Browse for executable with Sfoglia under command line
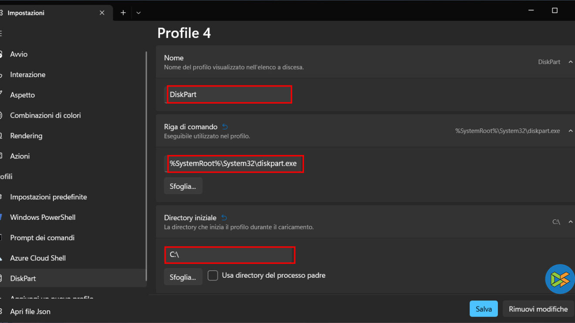Screen dimensions: 575x323 pos(183,186)
